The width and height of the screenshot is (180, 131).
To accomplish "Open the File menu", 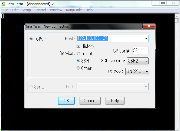I will click(x=5, y=10).
